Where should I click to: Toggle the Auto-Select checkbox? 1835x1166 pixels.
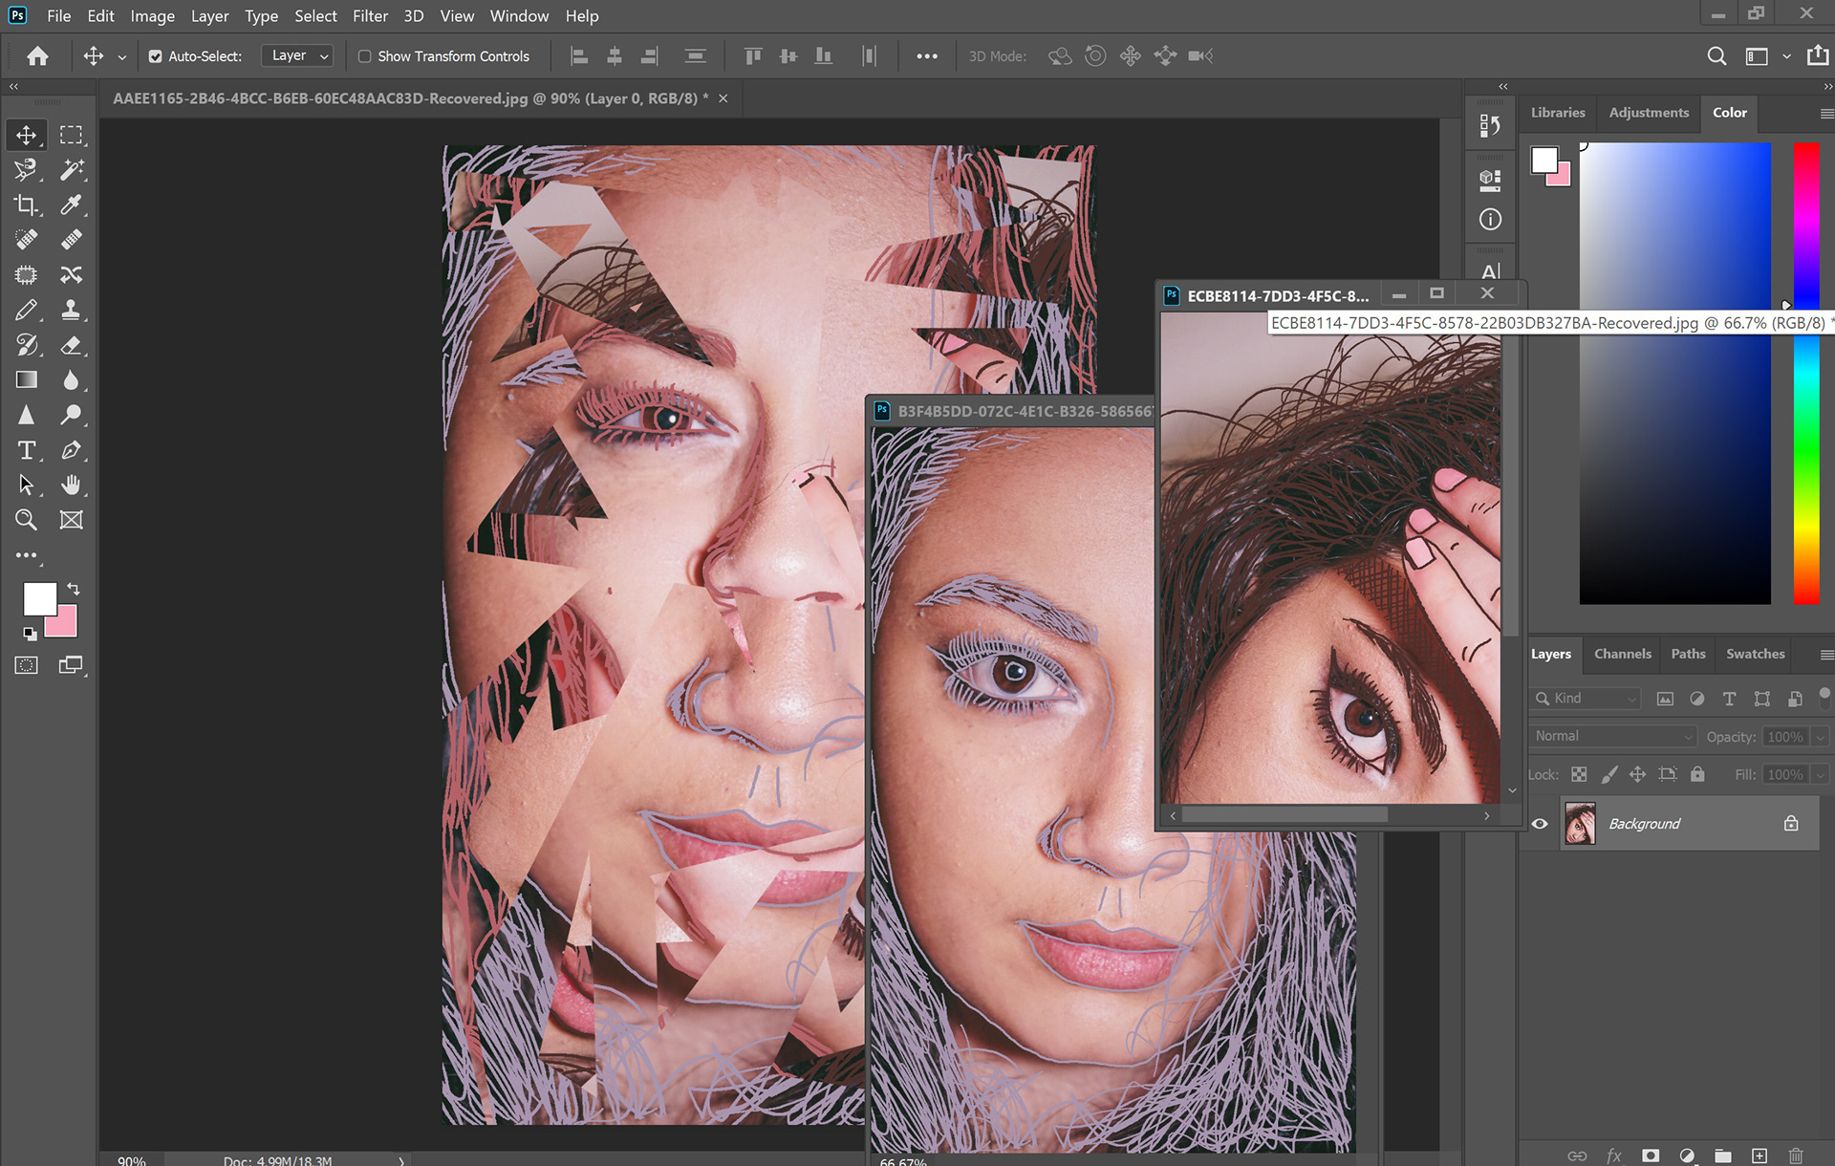[155, 56]
